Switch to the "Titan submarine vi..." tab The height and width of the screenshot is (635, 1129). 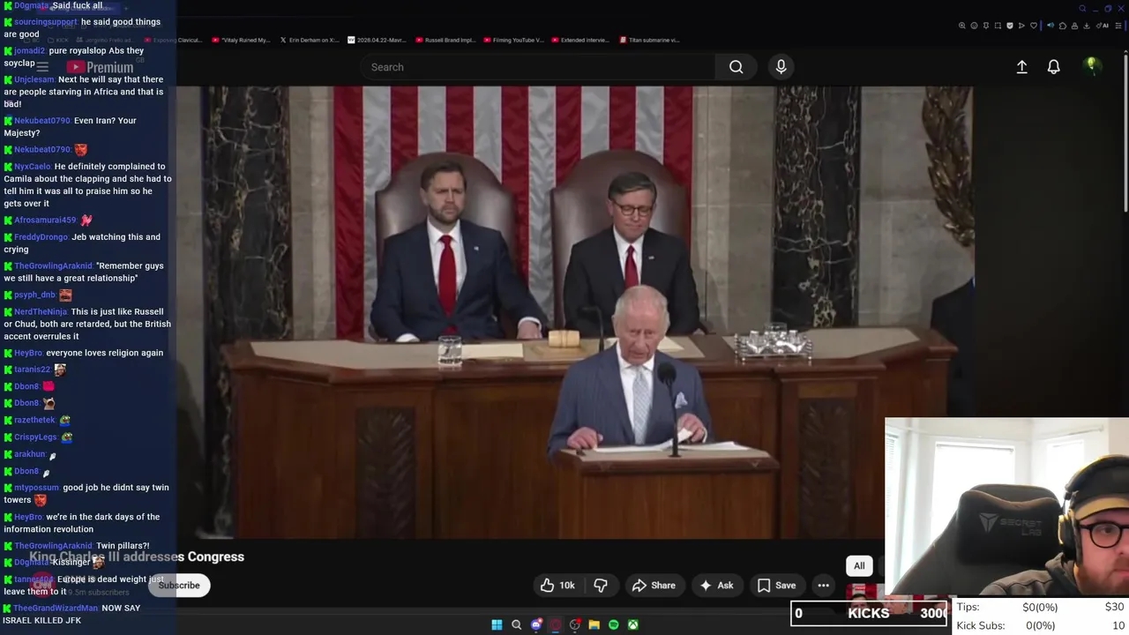click(x=648, y=40)
